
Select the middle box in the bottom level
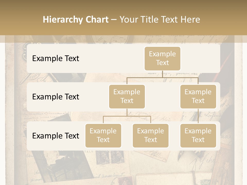151,136
